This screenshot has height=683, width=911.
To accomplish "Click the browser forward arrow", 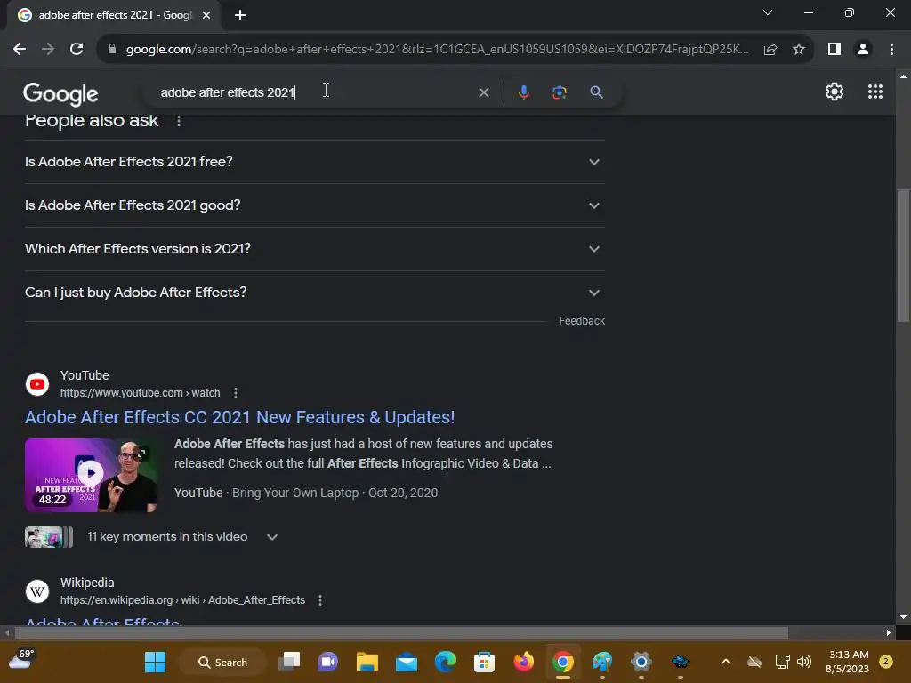I will pyautogui.click(x=48, y=49).
